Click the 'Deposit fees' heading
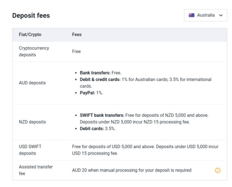This screenshot has height=187, width=232. (31, 15)
